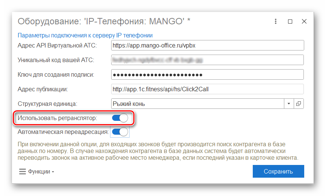
Task: Expand the Структурная единица dropdown arrow
Action: click(289, 104)
